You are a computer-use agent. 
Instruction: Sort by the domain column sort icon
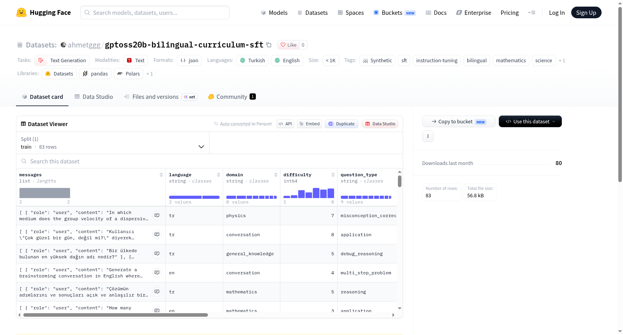276,175
